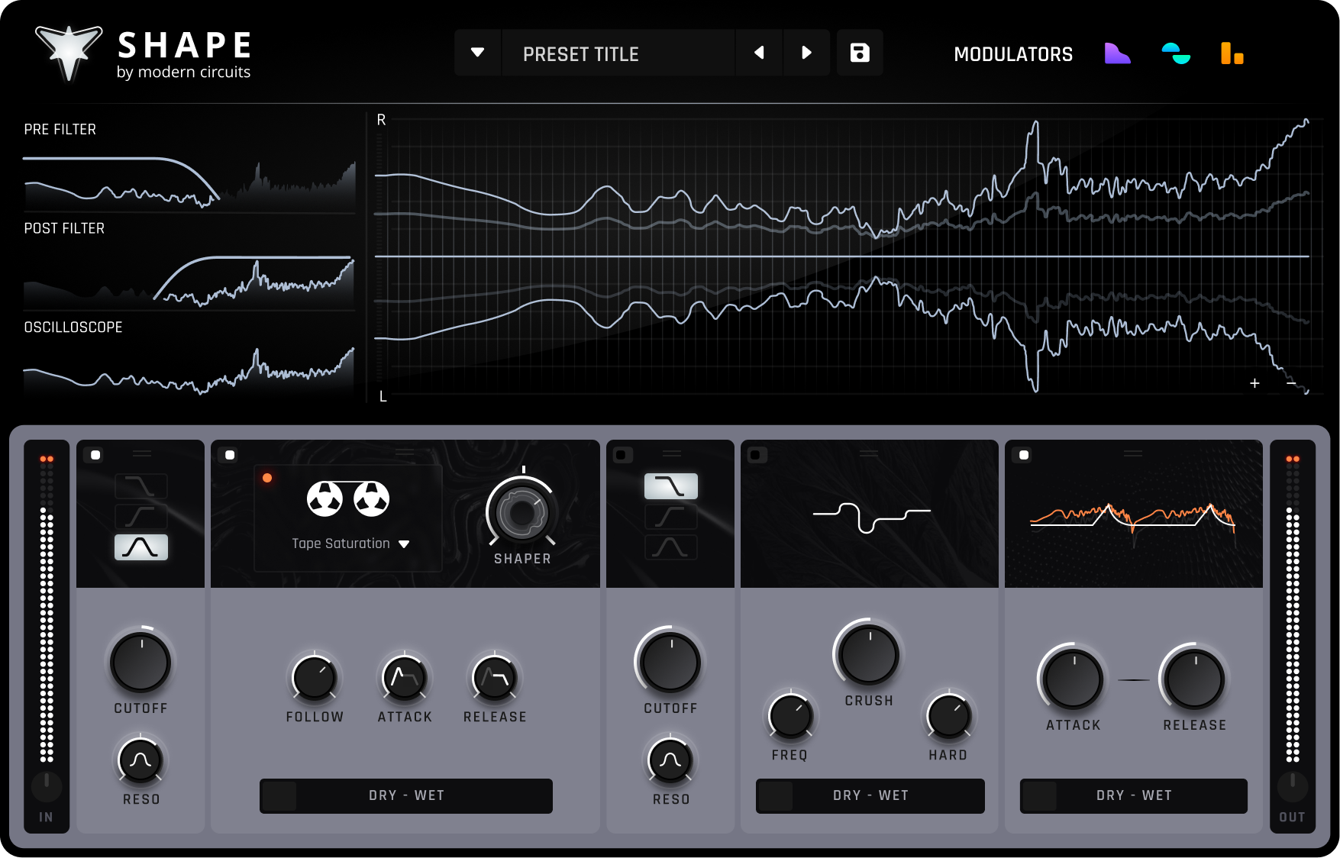This screenshot has width=1340, height=858.
Task: Go to the next preset
Action: click(x=806, y=53)
